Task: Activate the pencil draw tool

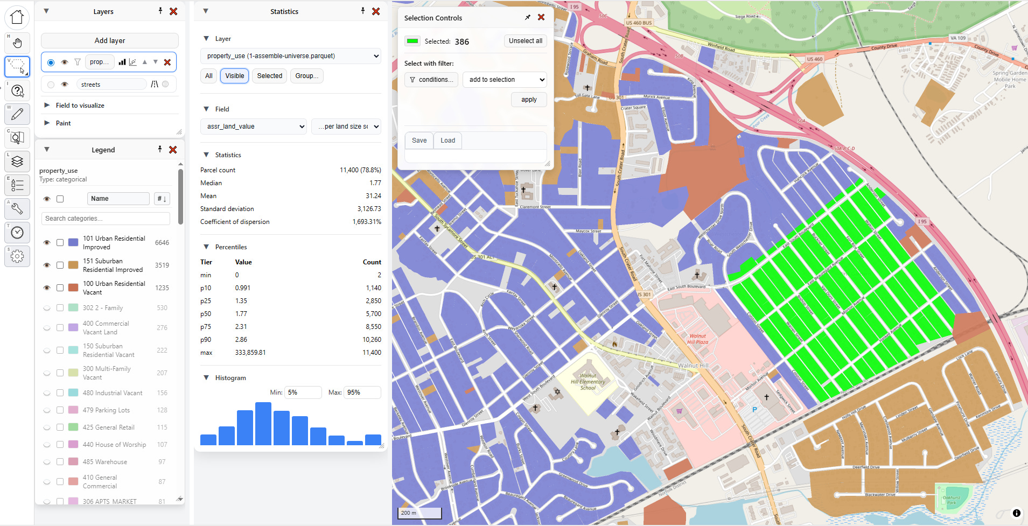Action: 17,114
